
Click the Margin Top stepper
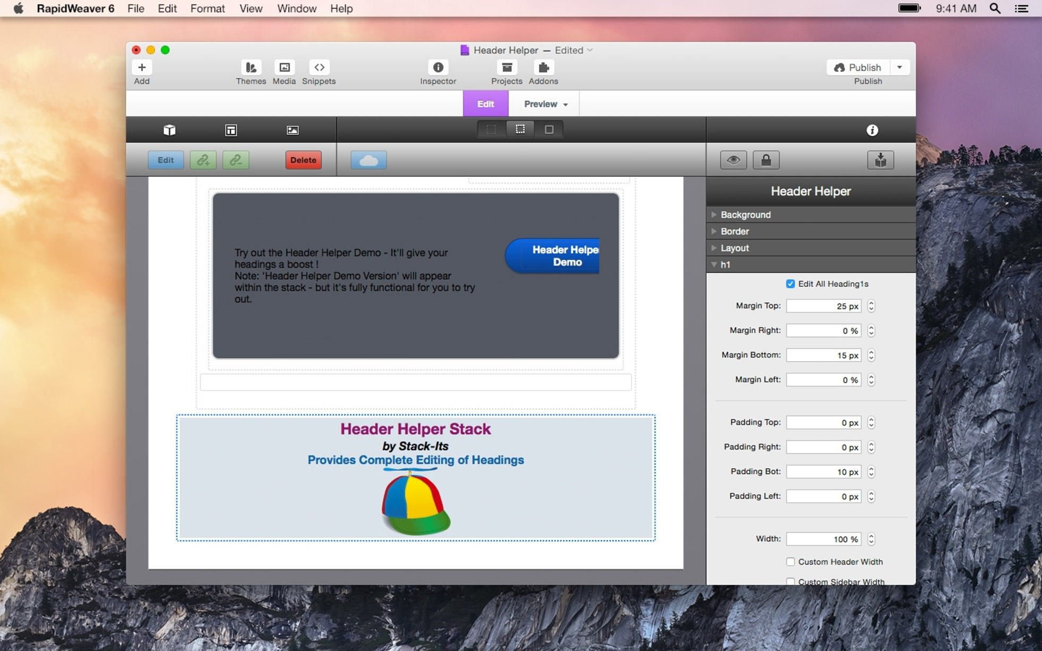pos(871,306)
